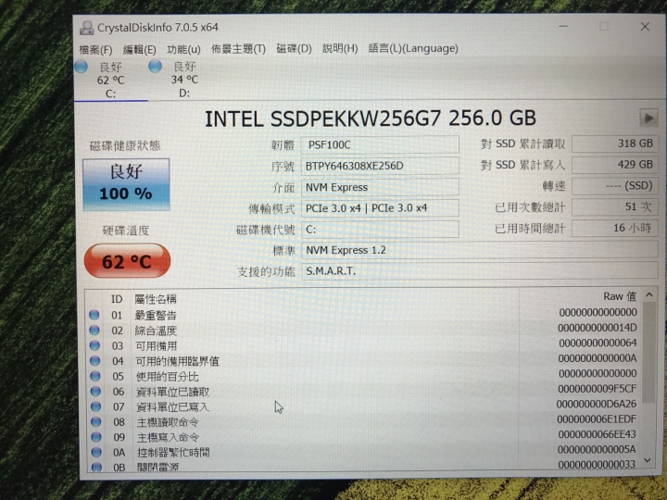Click raw value 00000000D6A26
The height and width of the screenshot is (500, 667).
tap(597, 404)
